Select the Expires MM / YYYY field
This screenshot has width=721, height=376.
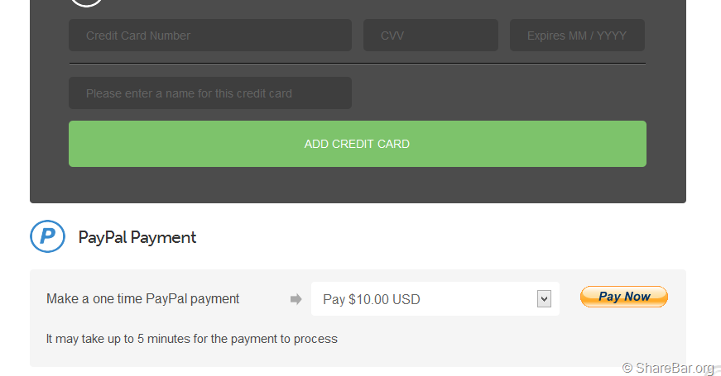point(577,36)
